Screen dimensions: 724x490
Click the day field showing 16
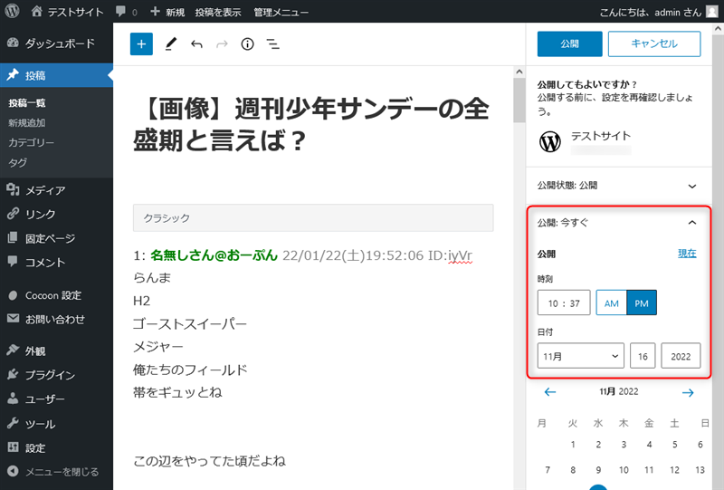pos(643,355)
